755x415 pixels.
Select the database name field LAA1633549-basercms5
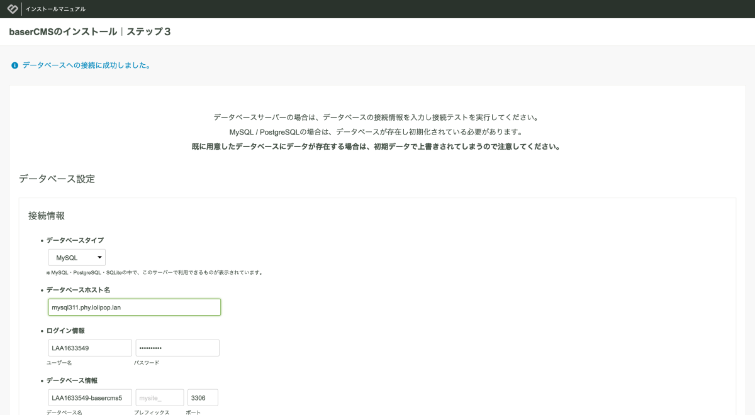90,398
